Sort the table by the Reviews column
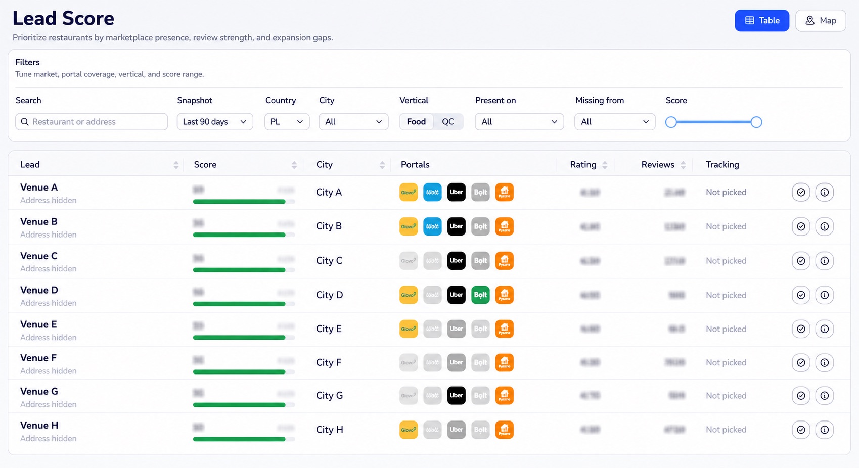 [x=683, y=165]
